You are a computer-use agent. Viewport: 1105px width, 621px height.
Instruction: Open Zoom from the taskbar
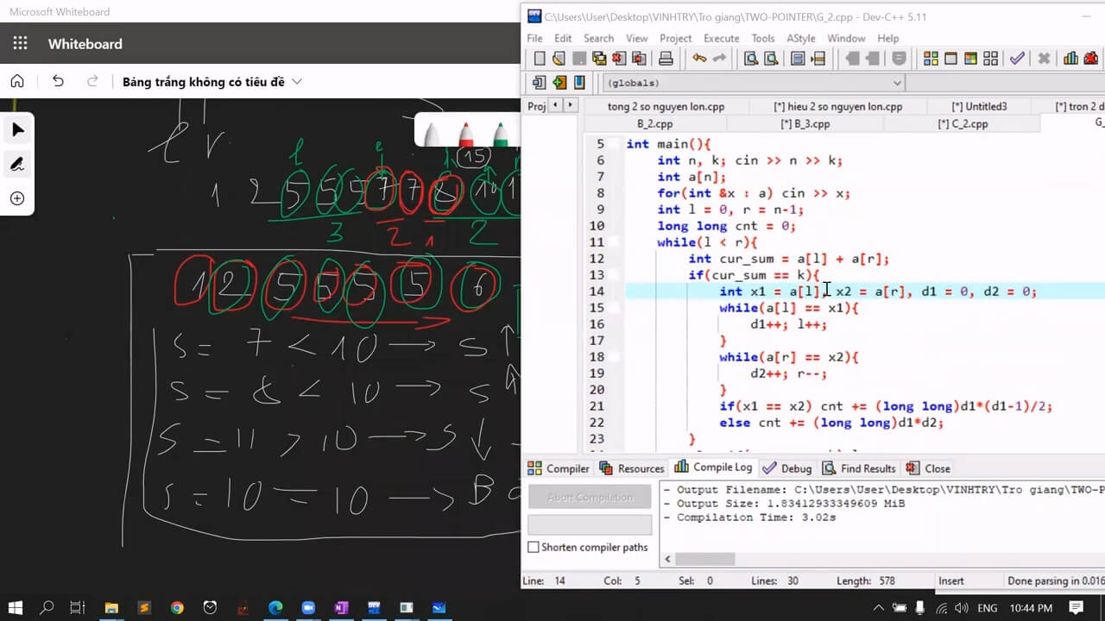click(308, 607)
